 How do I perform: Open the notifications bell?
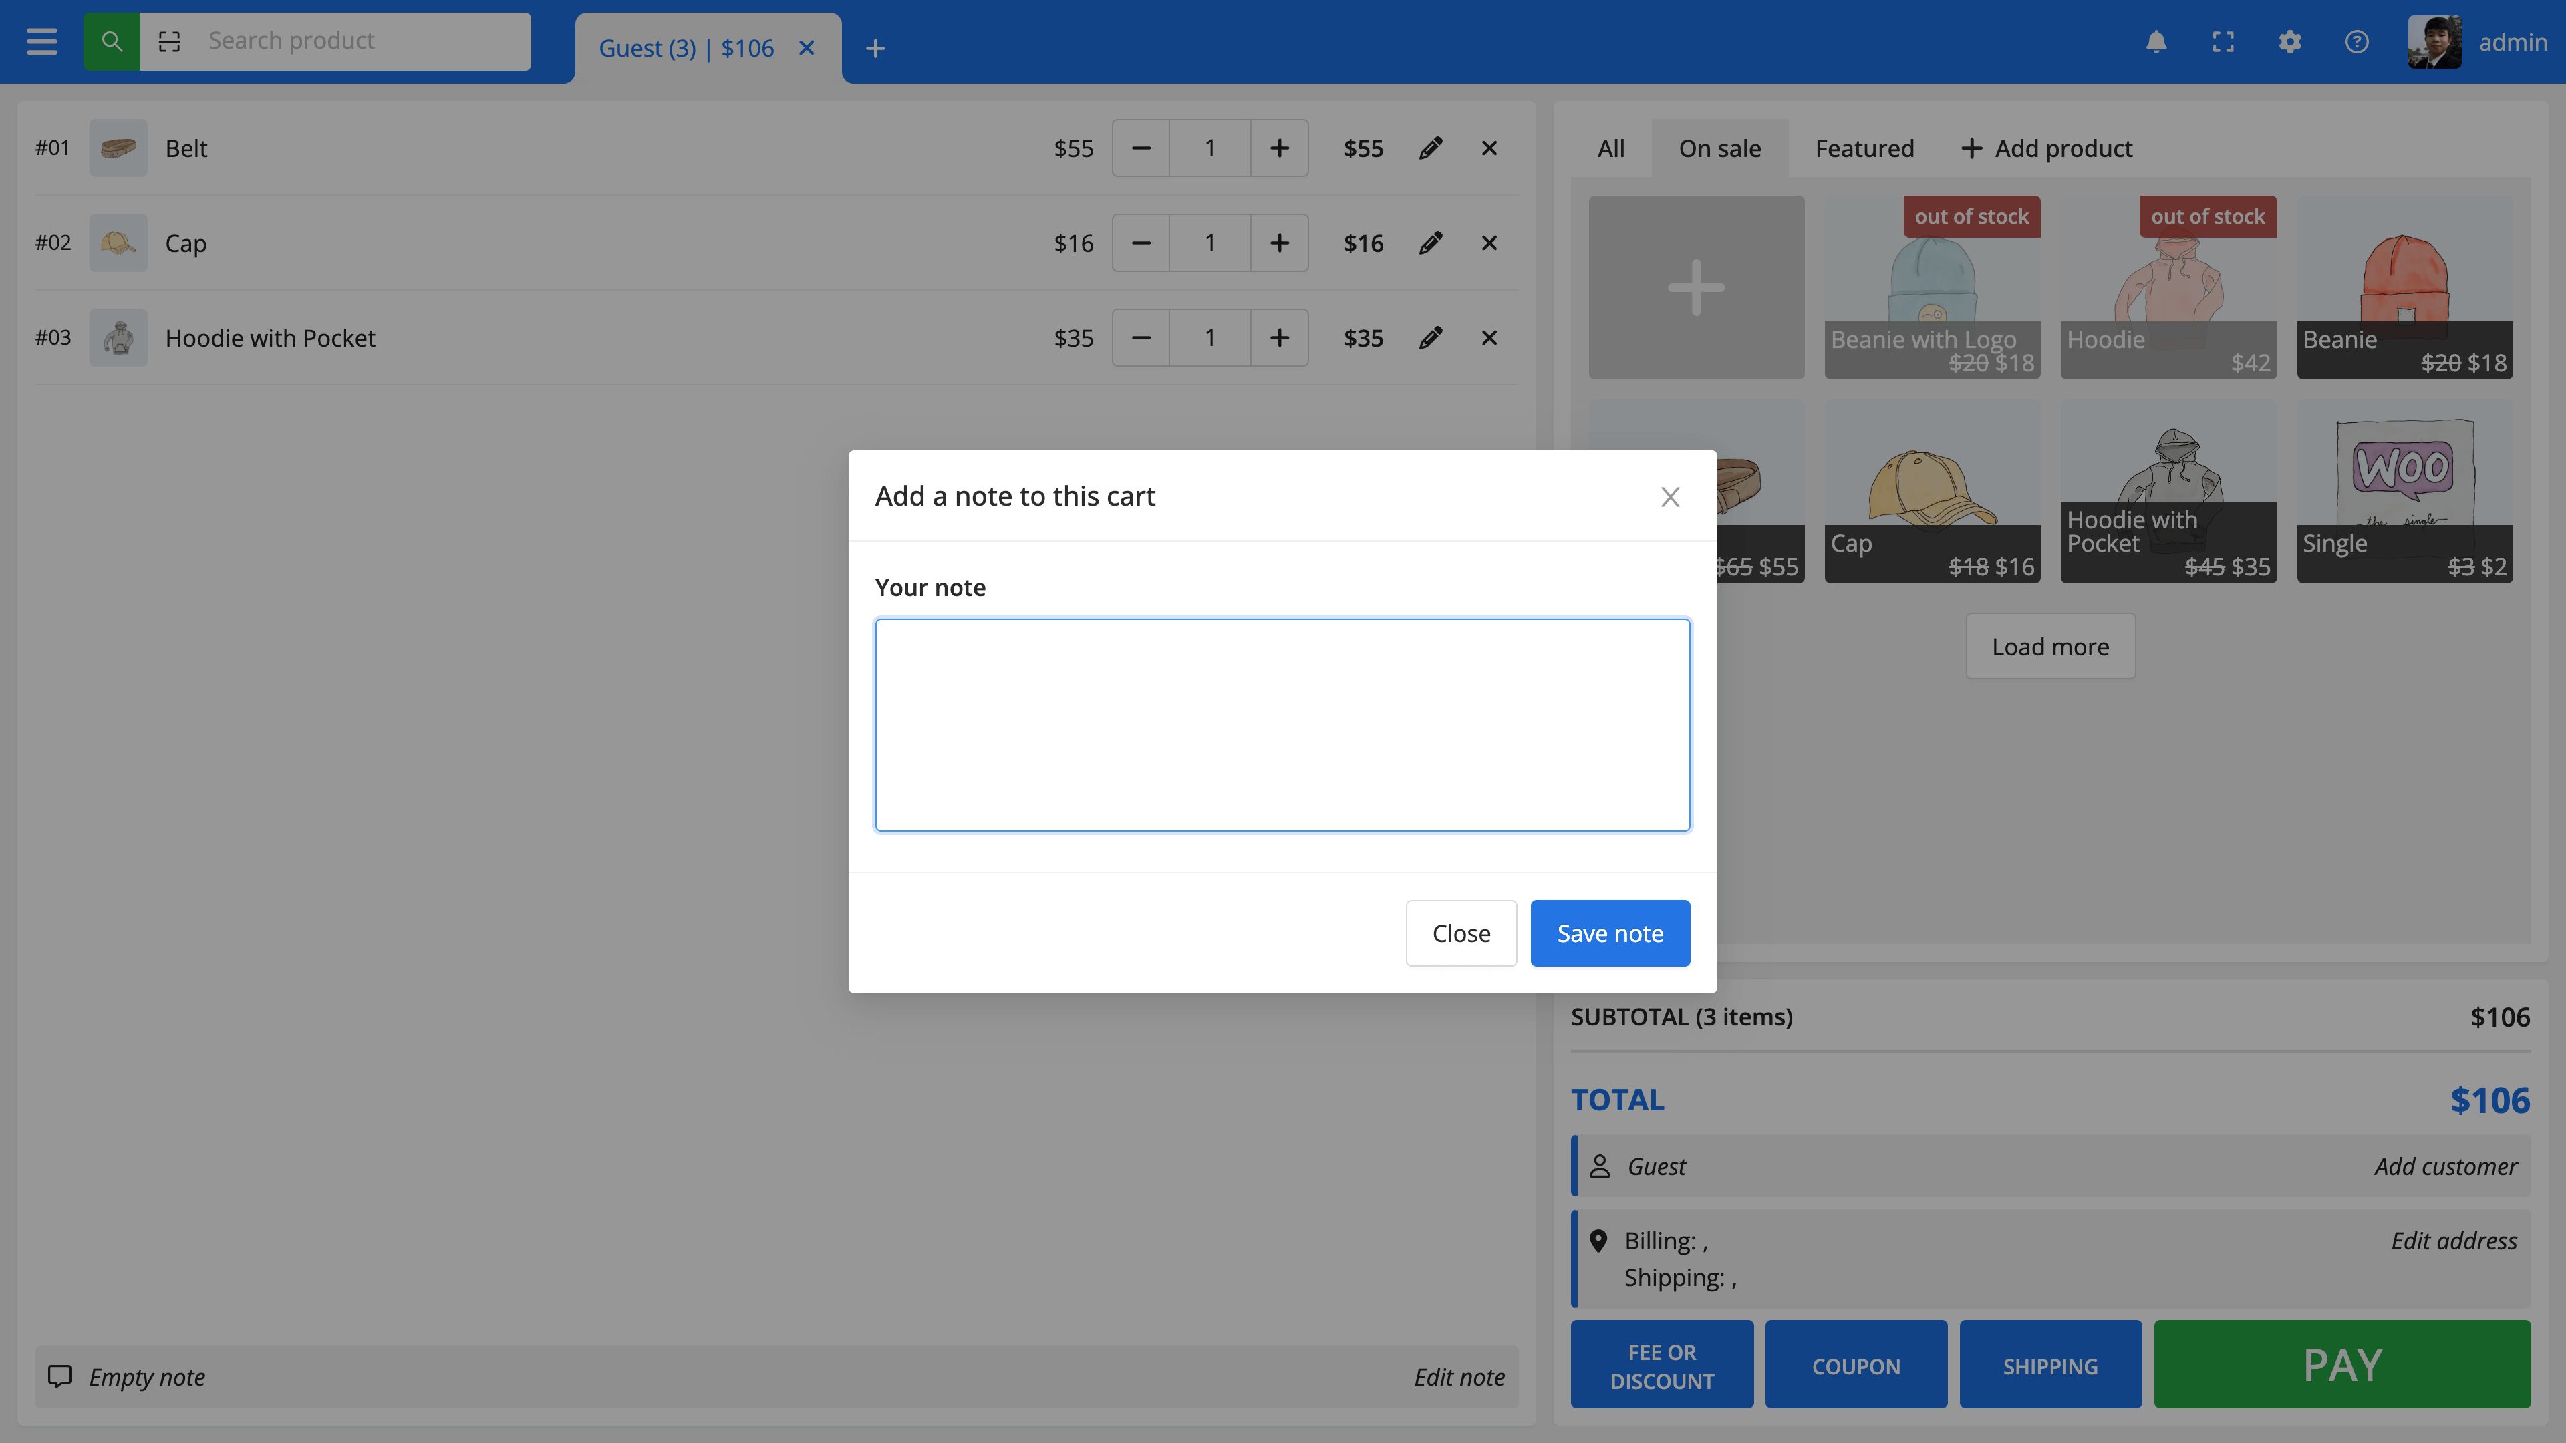[2156, 42]
